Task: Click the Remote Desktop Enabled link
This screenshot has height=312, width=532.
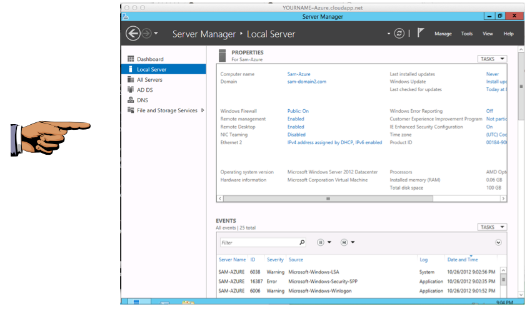Action: point(296,127)
